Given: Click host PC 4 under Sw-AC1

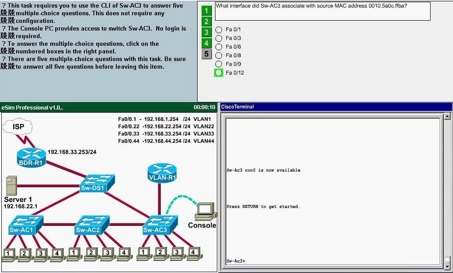Looking at the screenshot, I should pos(58,255).
